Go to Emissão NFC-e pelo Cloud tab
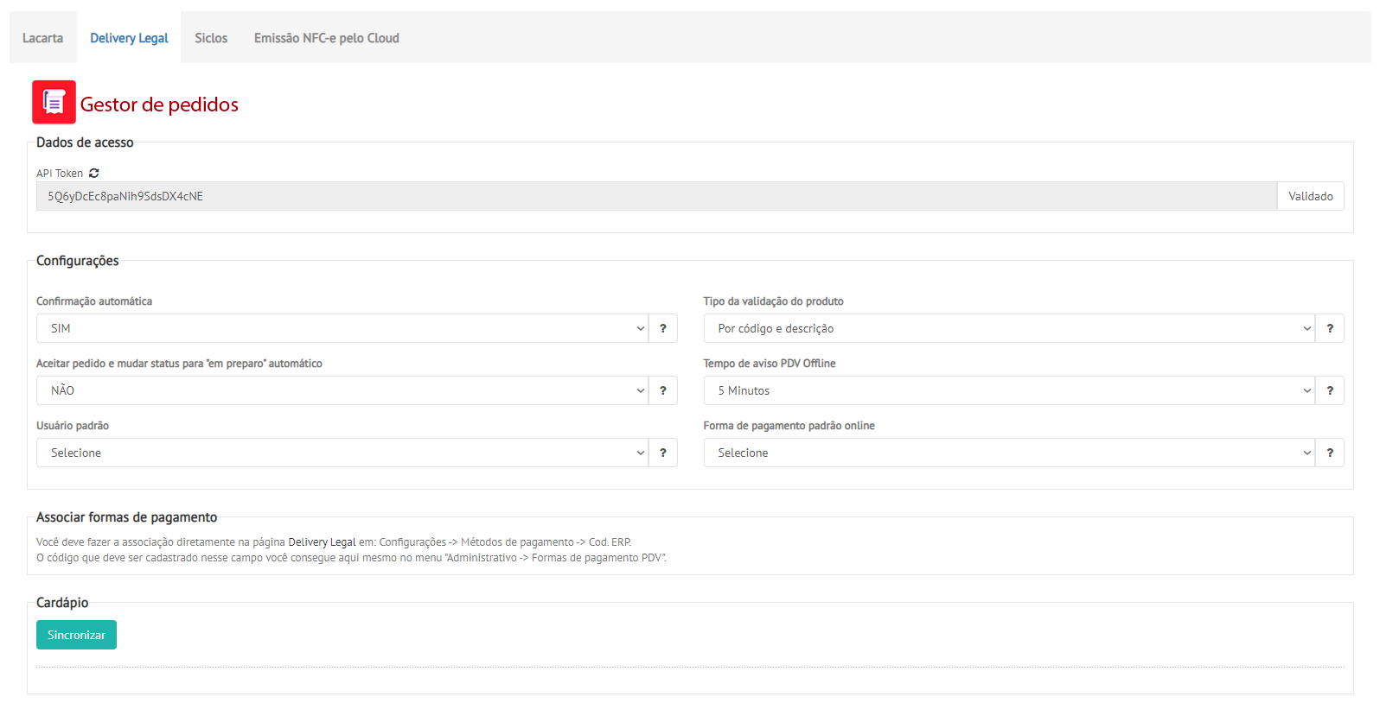The height and width of the screenshot is (722, 1380). click(327, 38)
